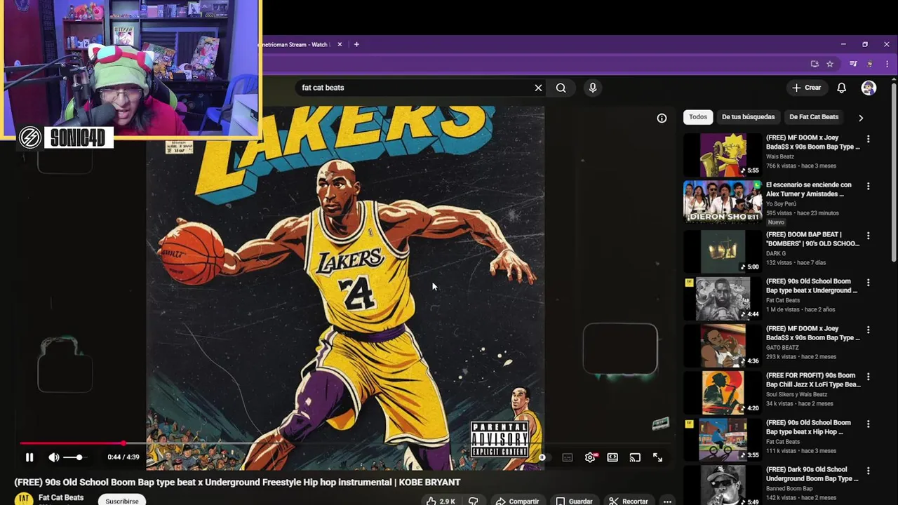The width and height of the screenshot is (898, 505).
Task: Click the main video title text
Action: click(237, 483)
